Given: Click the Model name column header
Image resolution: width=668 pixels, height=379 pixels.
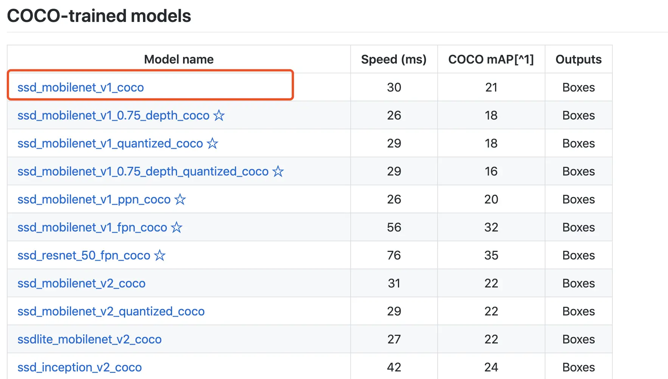Looking at the screenshot, I should [179, 59].
